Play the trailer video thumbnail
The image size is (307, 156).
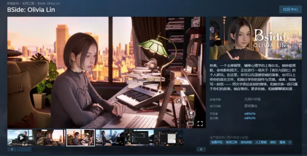pos(21,138)
